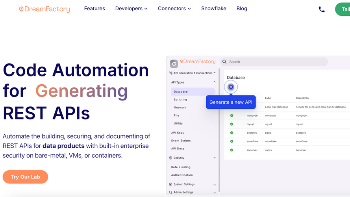Click the Search field in dashboard
Viewport: 350px width, 197px height.
click(x=274, y=62)
